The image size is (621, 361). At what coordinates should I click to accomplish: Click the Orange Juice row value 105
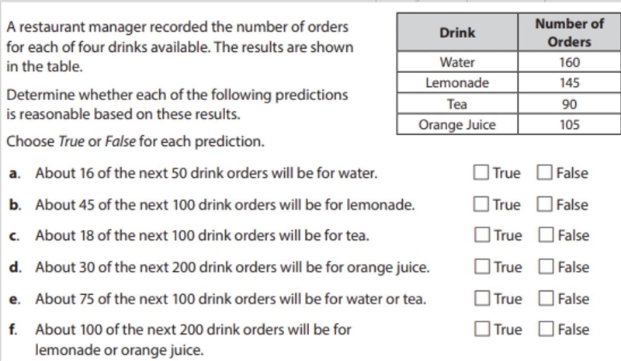point(570,124)
